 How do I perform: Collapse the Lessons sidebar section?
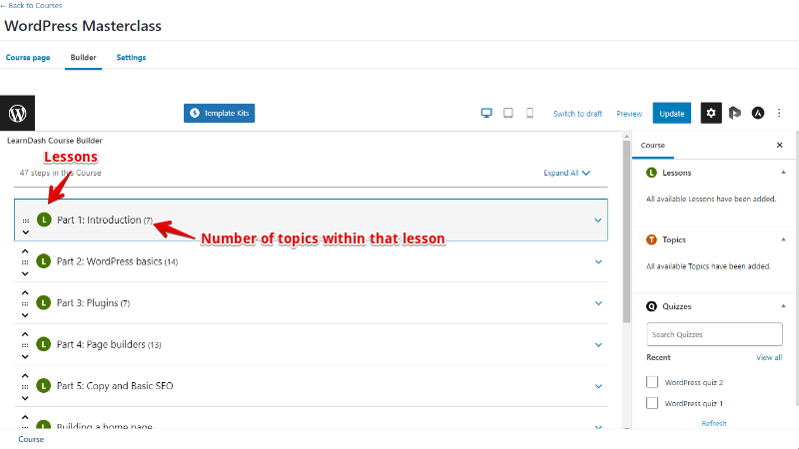click(783, 173)
